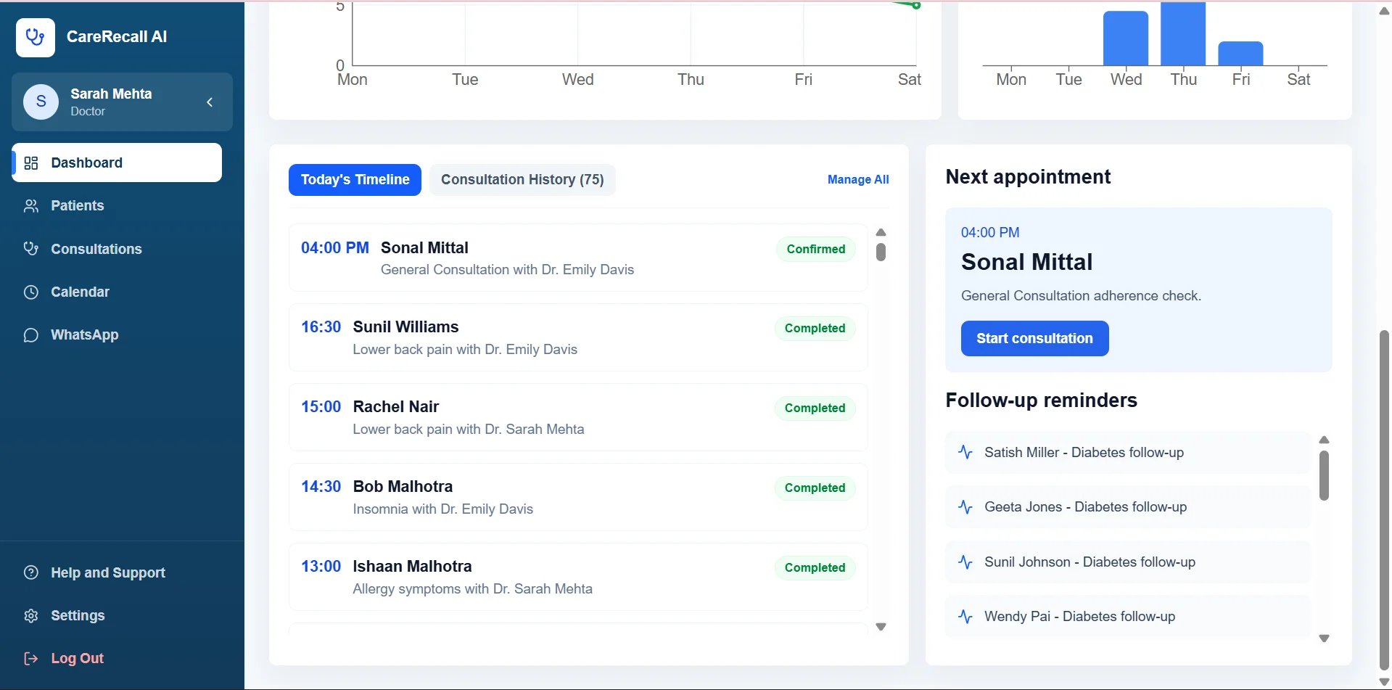Switch to Consultation History (75) tab
This screenshot has width=1392, height=690.
pyautogui.click(x=522, y=180)
